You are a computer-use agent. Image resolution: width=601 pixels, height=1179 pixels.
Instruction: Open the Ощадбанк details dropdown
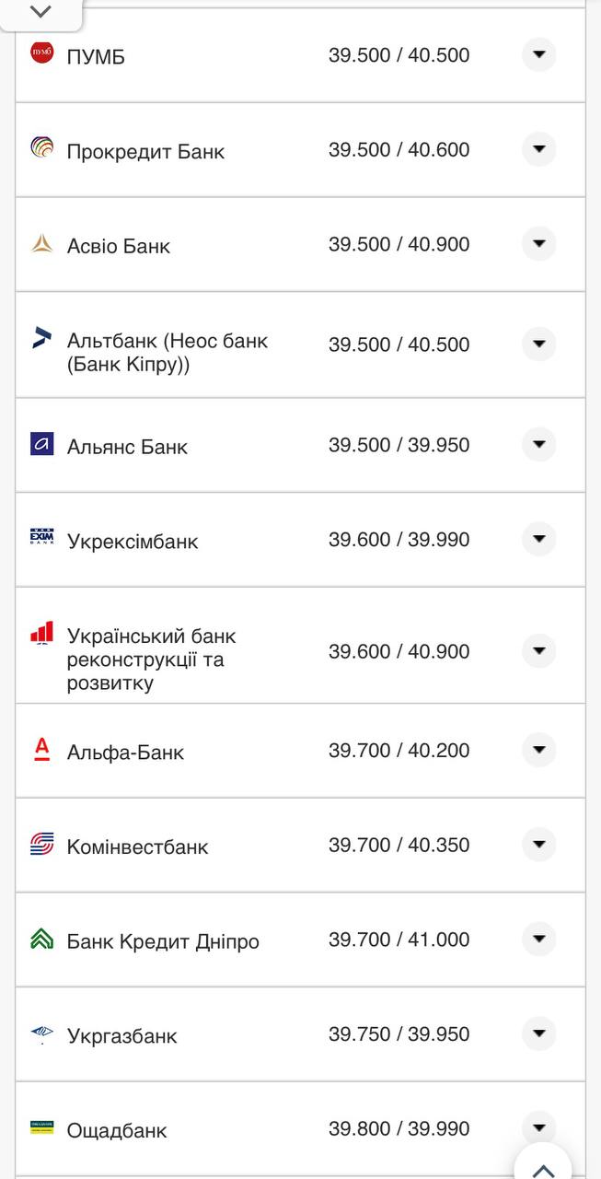click(x=538, y=1127)
